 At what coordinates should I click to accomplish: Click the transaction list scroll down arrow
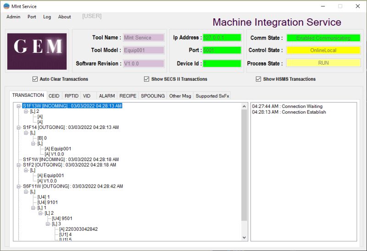pos(244,237)
